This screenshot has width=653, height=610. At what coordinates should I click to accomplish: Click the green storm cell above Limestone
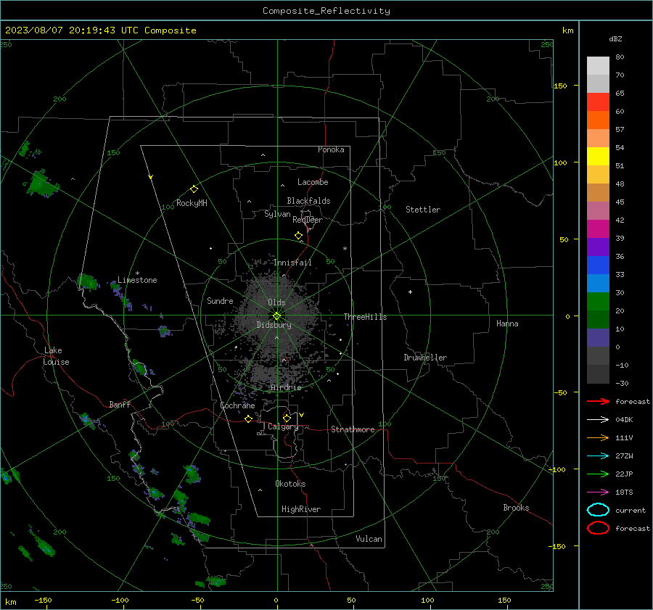click(88, 282)
